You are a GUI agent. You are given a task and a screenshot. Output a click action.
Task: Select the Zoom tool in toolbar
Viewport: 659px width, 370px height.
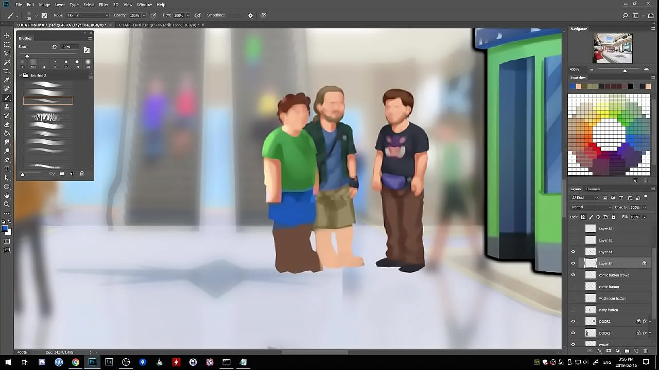point(7,204)
